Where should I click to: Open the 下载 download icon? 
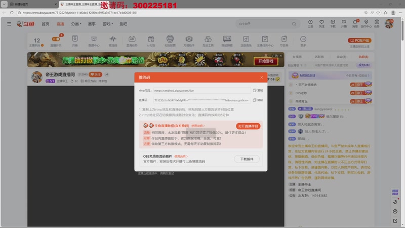click(x=333, y=24)
